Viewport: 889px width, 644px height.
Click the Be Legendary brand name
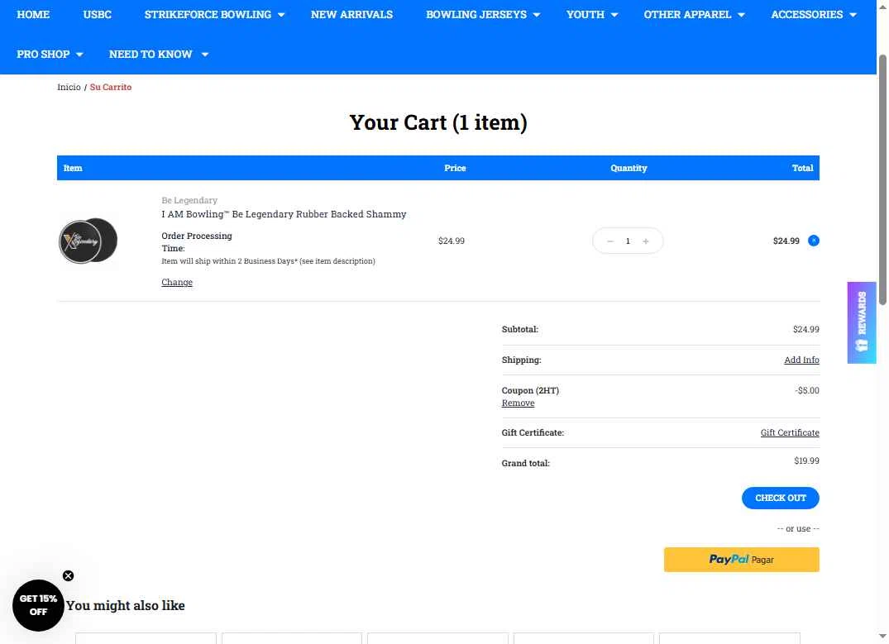pos(189,200)
